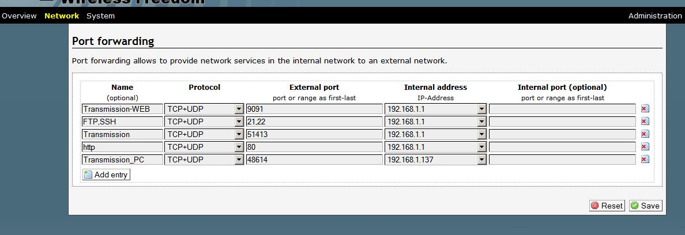
Task: Open the Network menu
Action: tap(62, 16)
